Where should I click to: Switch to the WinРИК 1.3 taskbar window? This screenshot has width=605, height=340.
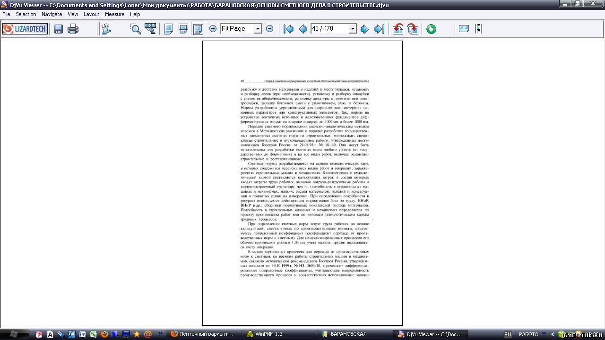[x=279, y=334]
